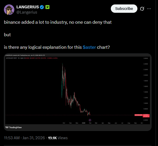
Task: Click the 2026 label on chart time axis
Action: [83, 123]
